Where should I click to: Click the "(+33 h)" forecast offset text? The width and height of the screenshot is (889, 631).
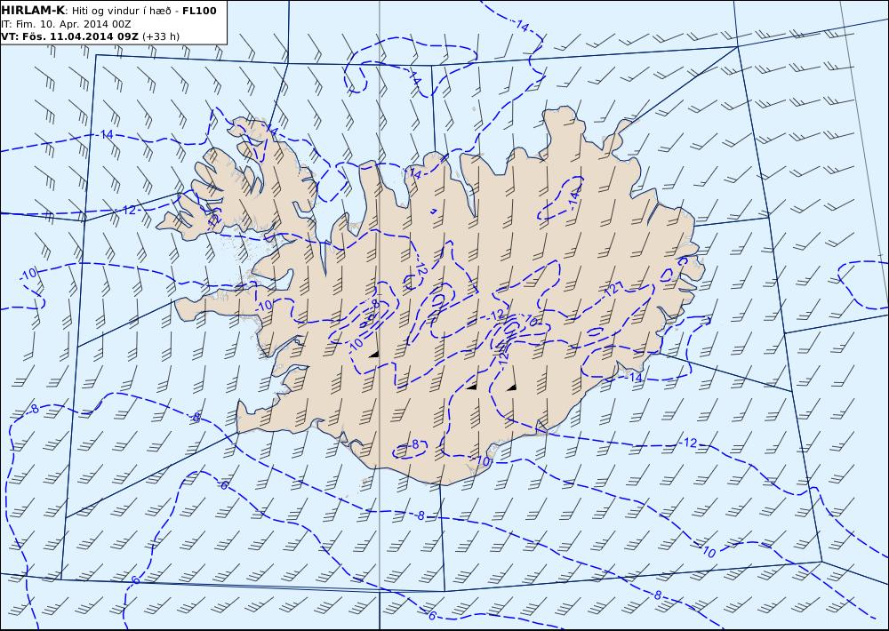(161, 36)
